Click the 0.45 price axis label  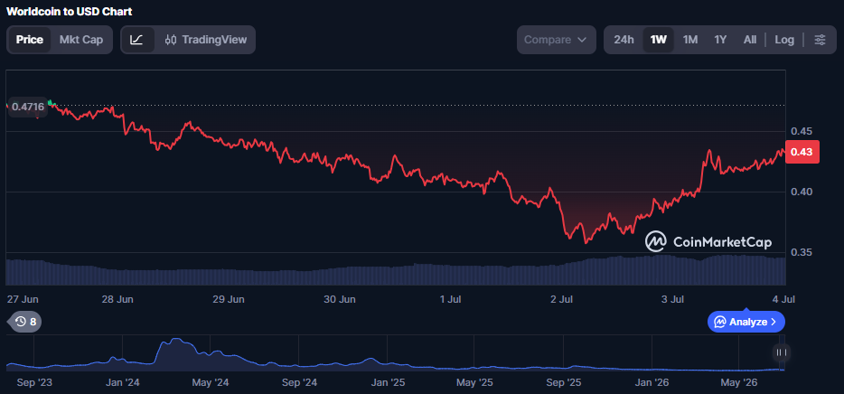pos(801,131)
